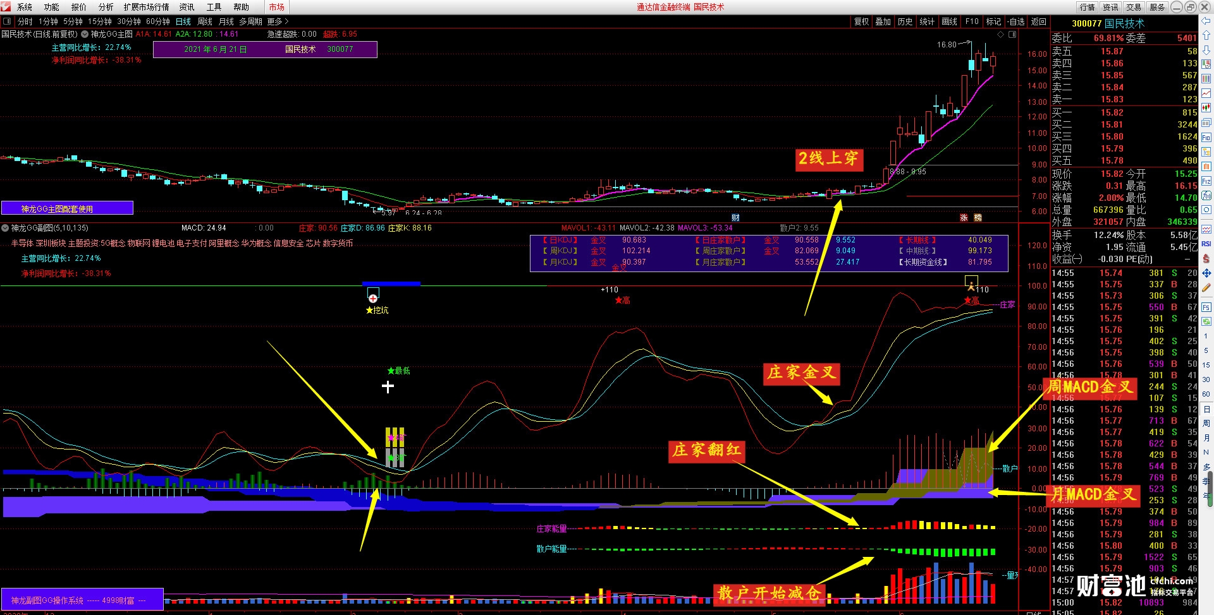Click the -自选 toolbar button
The image size is (1214, 615).
1015,21
